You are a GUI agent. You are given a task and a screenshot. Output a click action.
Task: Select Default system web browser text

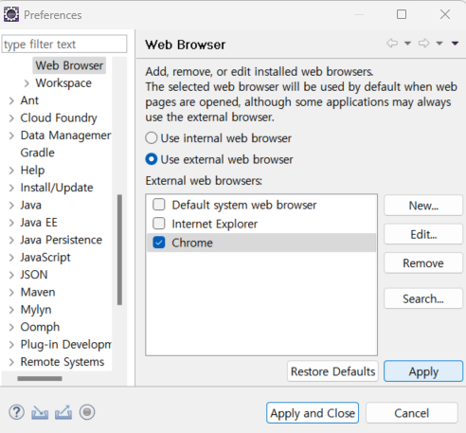coord(244,205)
